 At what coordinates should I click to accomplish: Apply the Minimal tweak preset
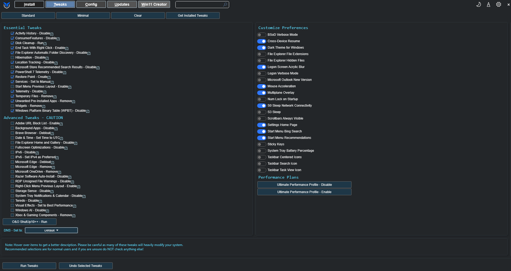point(83,16)
